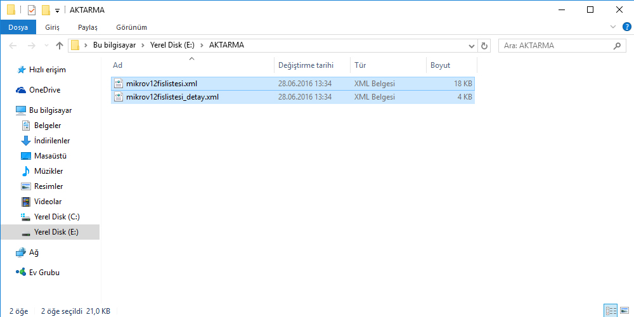Open the İndirilenler folder
Image resolution: width=634 pixels, height=317 pixels.
(x=52, y=141)
